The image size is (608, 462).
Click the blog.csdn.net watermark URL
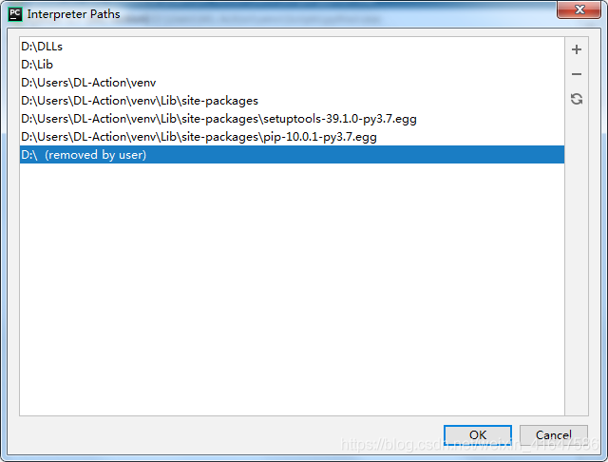465,445
